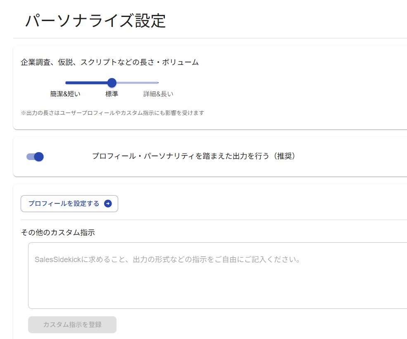
Task: Click the プロフィールを設定する button text
Action: click(64, 203)
